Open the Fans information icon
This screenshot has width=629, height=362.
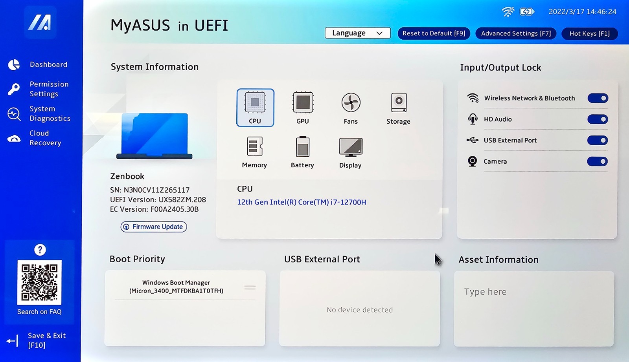(x=351, y=108)
